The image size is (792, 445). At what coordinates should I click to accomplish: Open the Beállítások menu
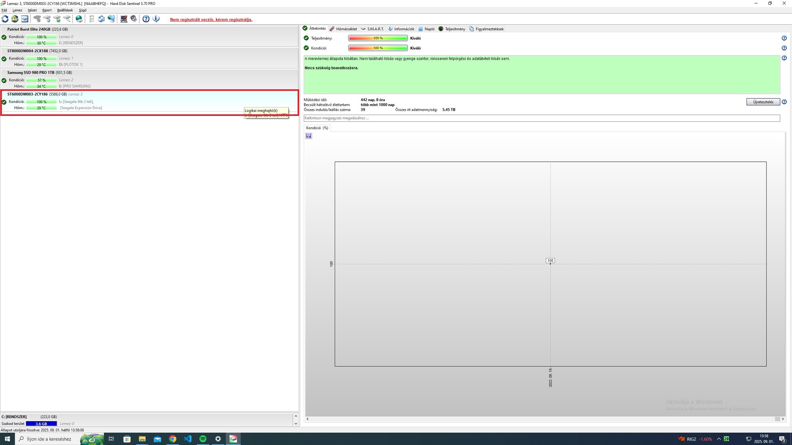[x=65, y=10]
